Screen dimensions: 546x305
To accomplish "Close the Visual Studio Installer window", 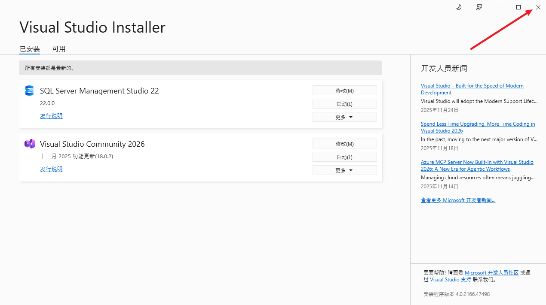I will 538,7.
